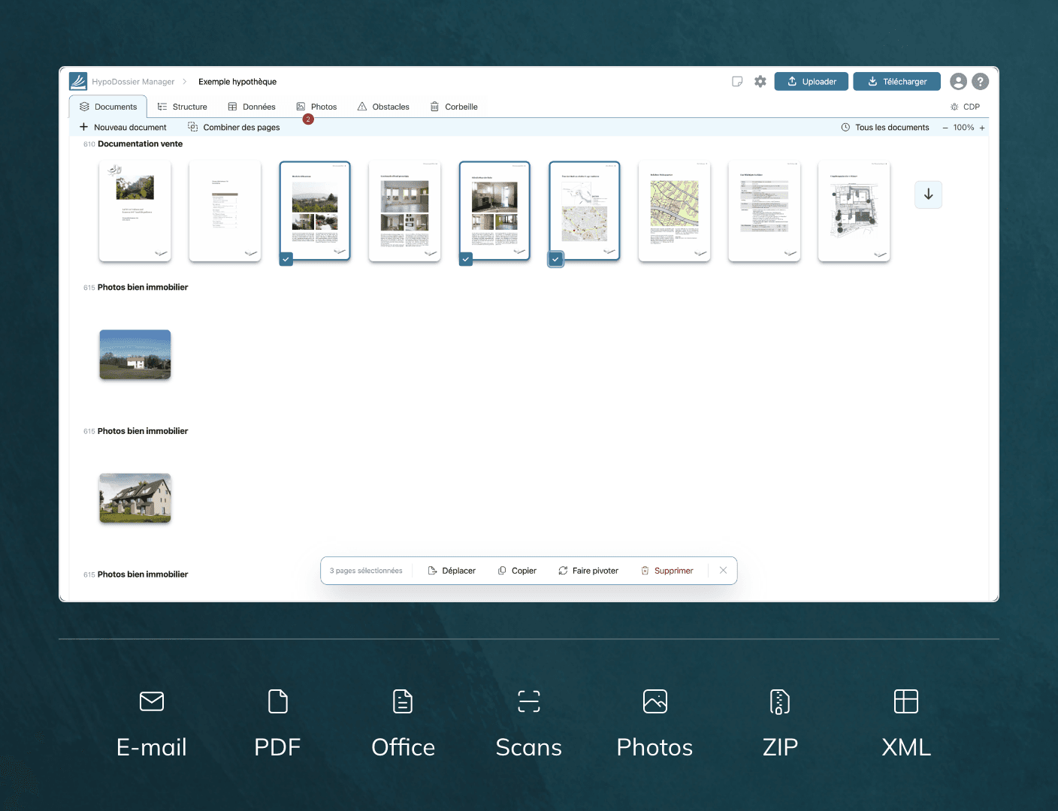Deselect the checked location map page checkbox
Screen dimensions: 1058x811
coord(555,259)
